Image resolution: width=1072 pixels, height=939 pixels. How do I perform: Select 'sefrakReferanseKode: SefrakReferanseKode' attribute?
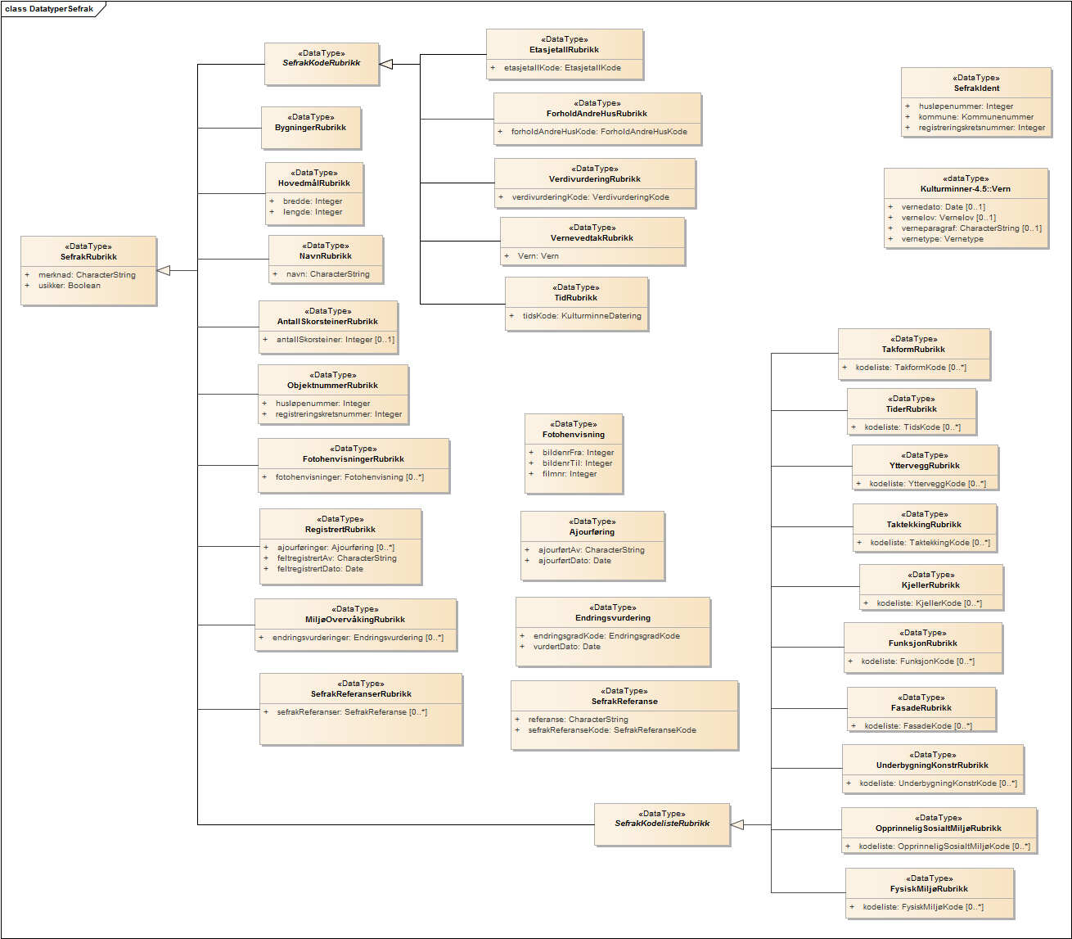coord(612,730)
